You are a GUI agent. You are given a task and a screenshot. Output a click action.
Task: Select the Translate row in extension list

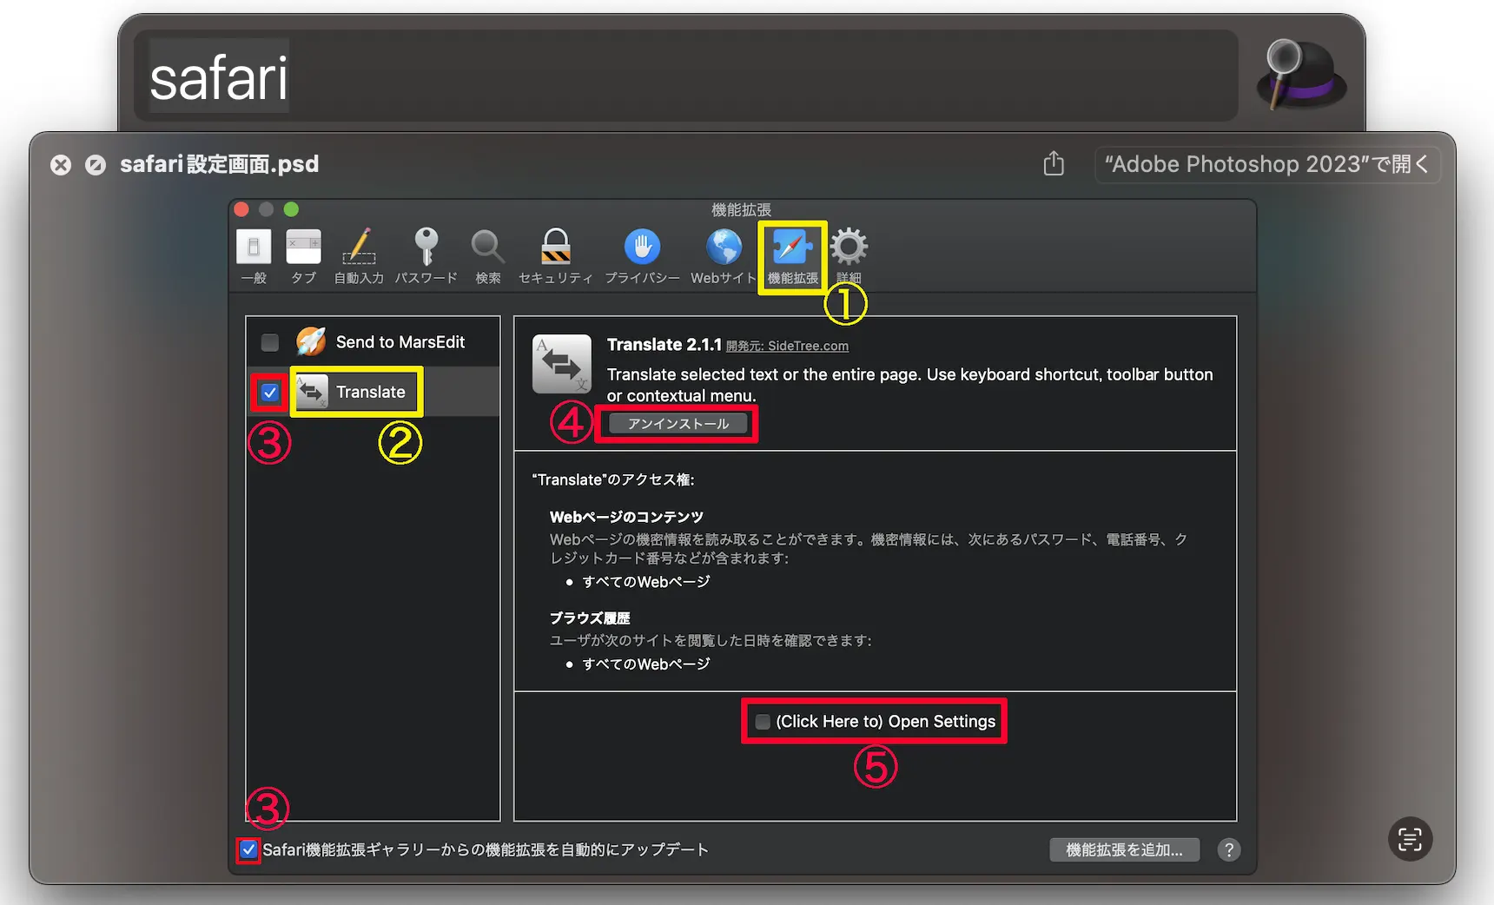[x=373, y=392]
